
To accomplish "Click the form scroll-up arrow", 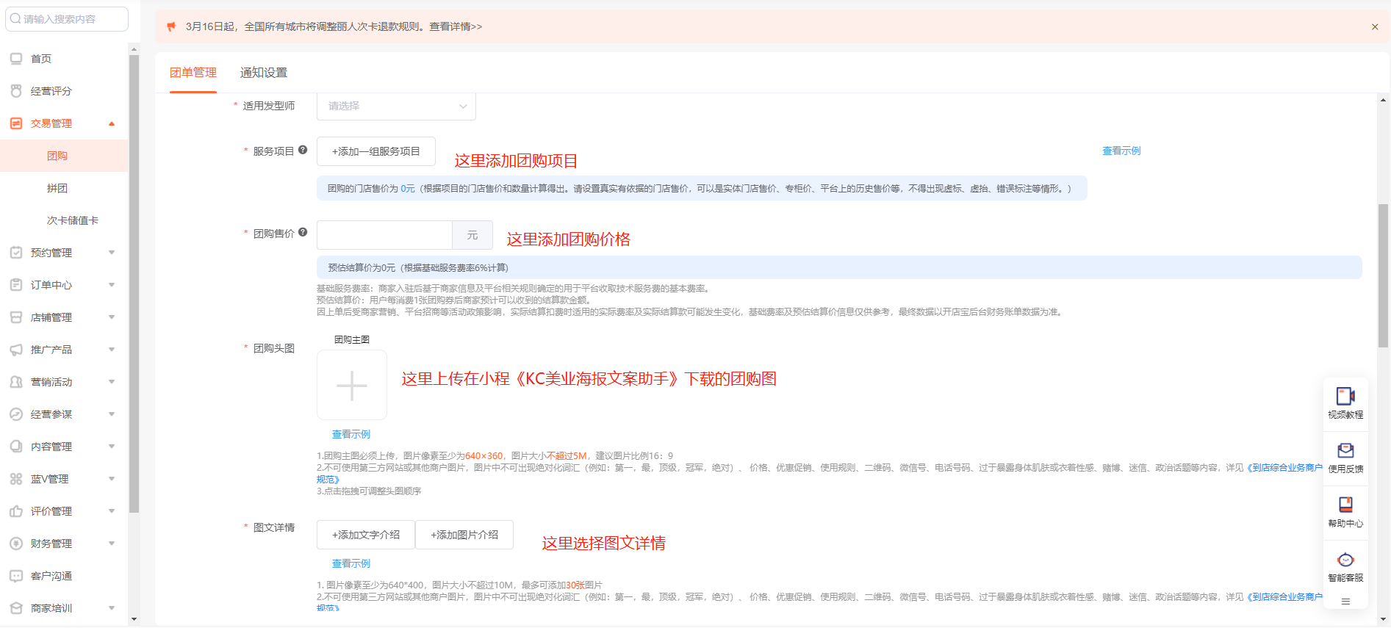I will tap(1384, 100).
